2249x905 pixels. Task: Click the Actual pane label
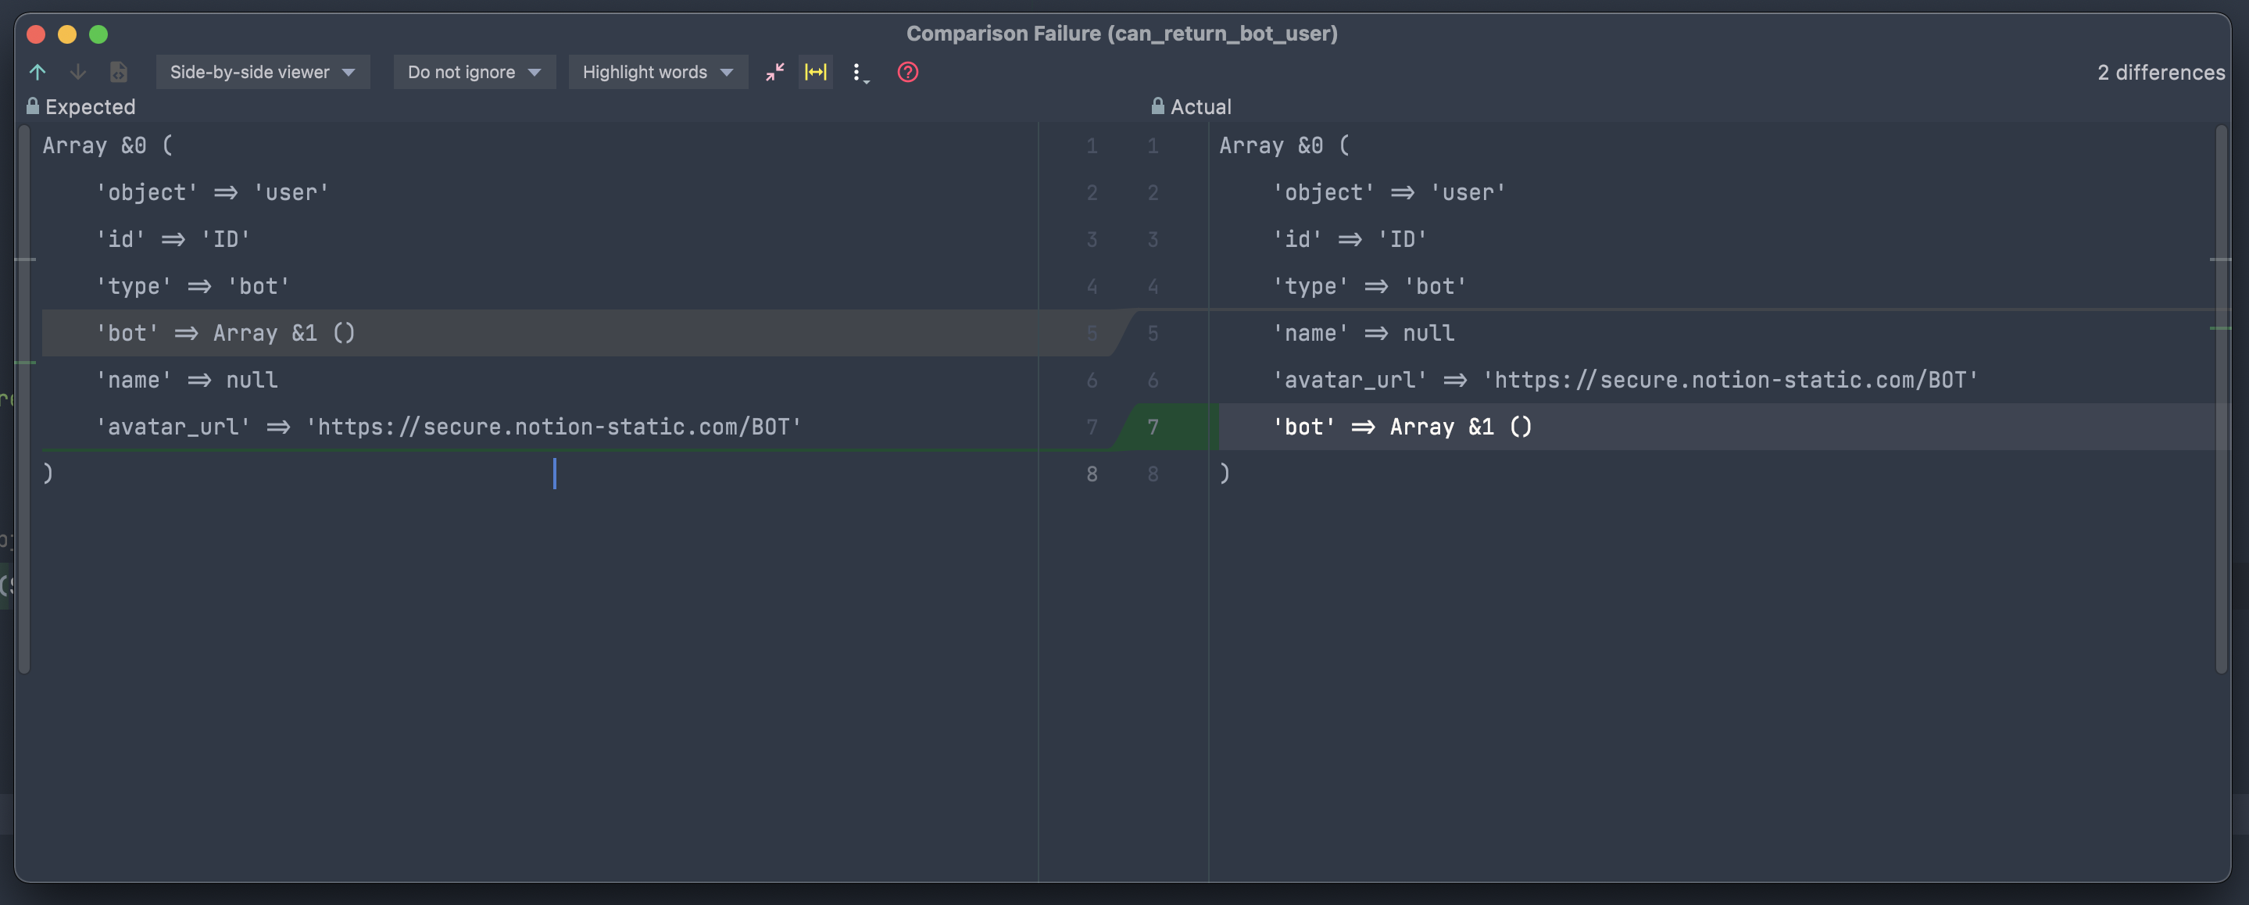[1200, 106]
